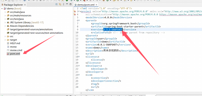
Task: Collapse the demo project tree node
Action: [2, 9]
